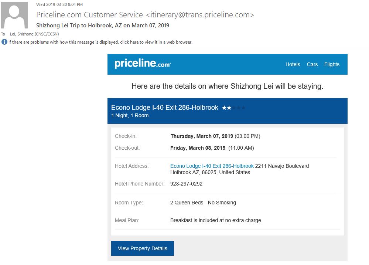Click the email subject line

pos(103,26)
